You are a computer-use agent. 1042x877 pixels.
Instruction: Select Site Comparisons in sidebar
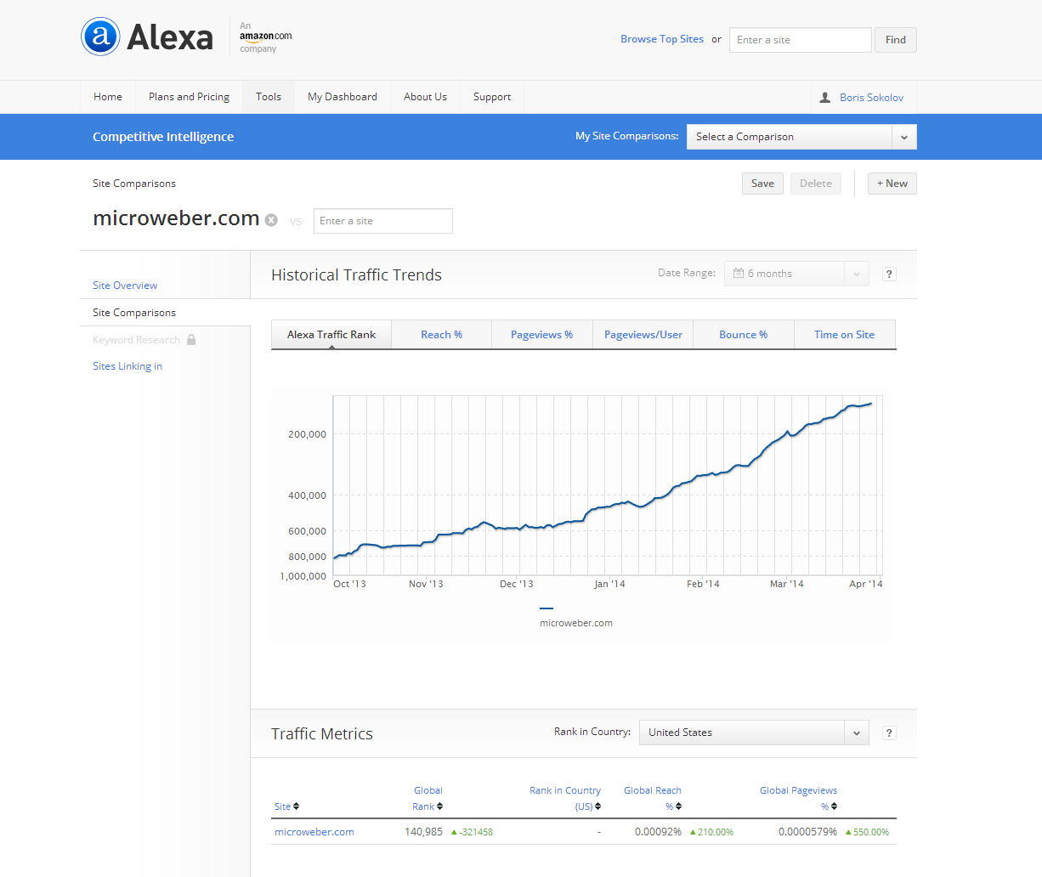[134, 313]
